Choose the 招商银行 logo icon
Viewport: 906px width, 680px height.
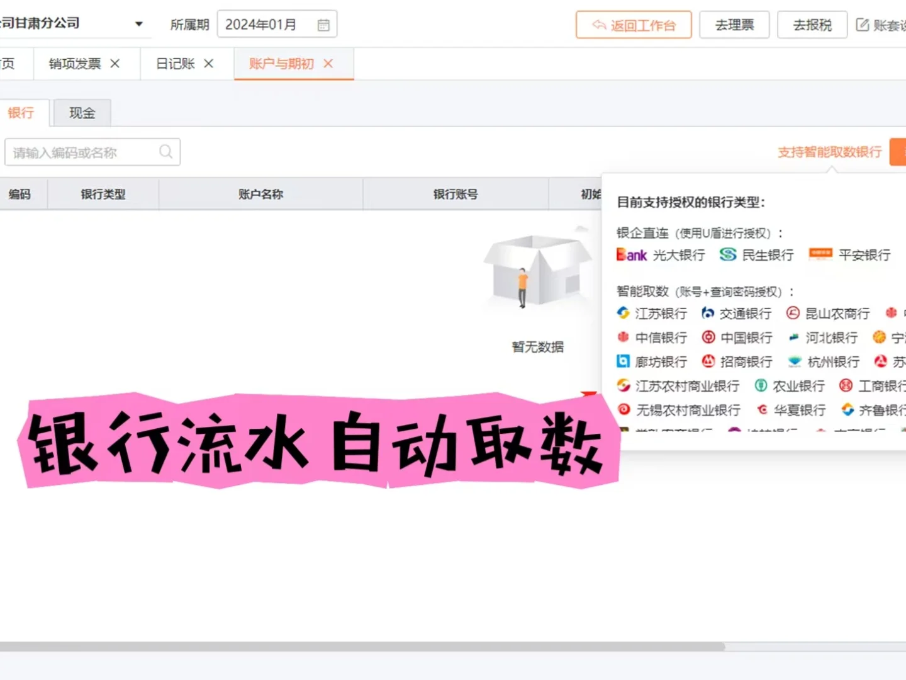pyautogui.click(x=708, y=361)
